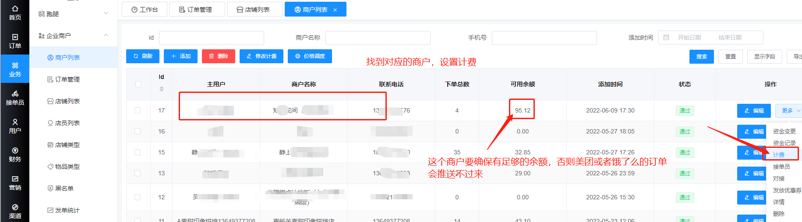
Task: Click the 重置 button
Action: coord(731,57)
